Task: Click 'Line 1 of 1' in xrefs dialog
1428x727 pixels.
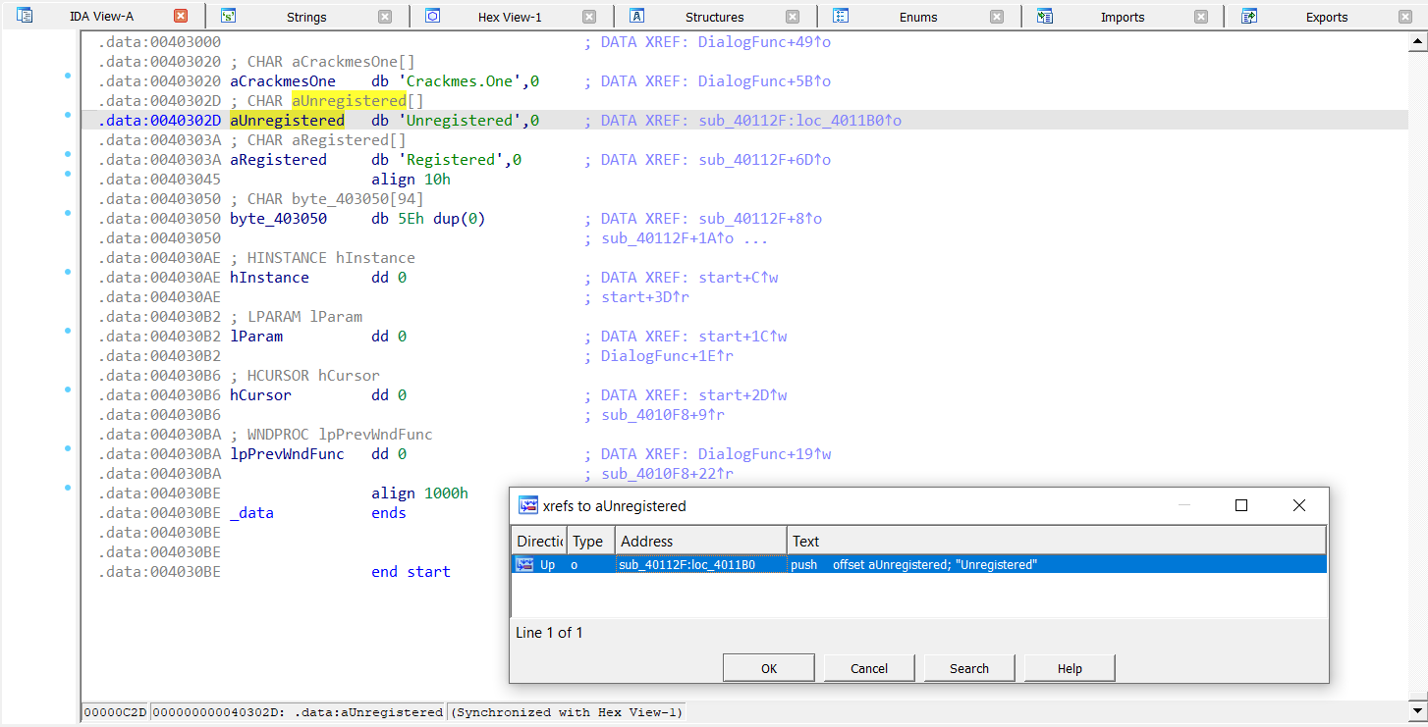Action: click(549, 633)
